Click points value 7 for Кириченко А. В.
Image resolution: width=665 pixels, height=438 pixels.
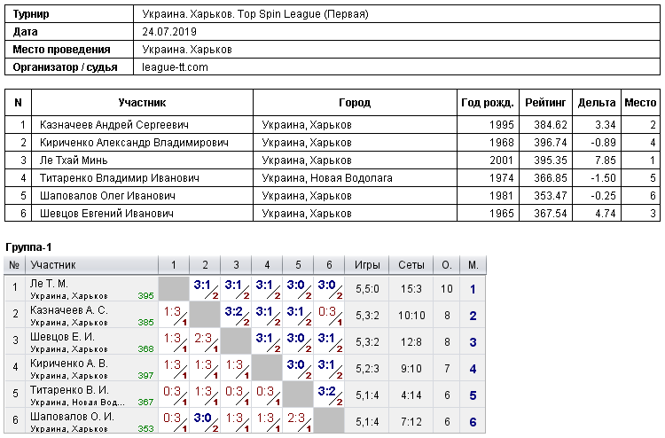coord(447,369)
